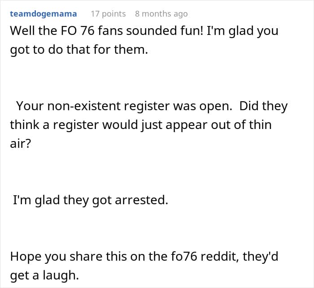Click the 'I'm glad they got arrested.' line
This screenshot has height=288, width=314.
(91, 200)
